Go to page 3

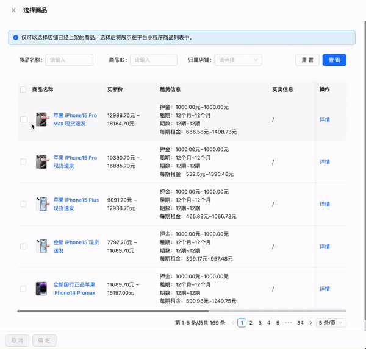pyautogui.click(x=260, y=323)
